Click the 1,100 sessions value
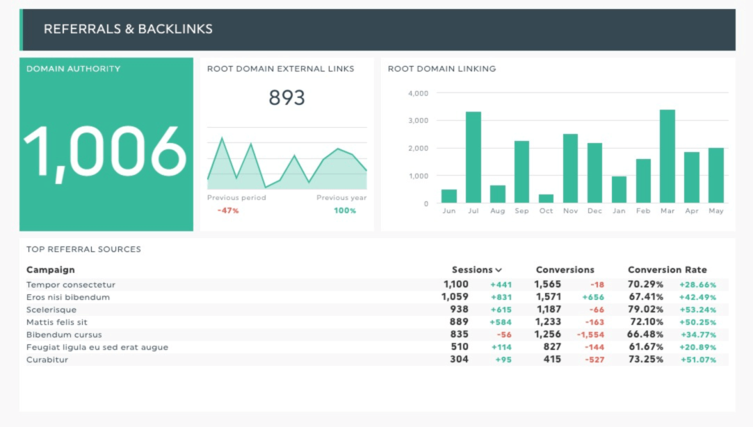Image resolution: width=753 pixels, height=427 pixels. point(455,285)
